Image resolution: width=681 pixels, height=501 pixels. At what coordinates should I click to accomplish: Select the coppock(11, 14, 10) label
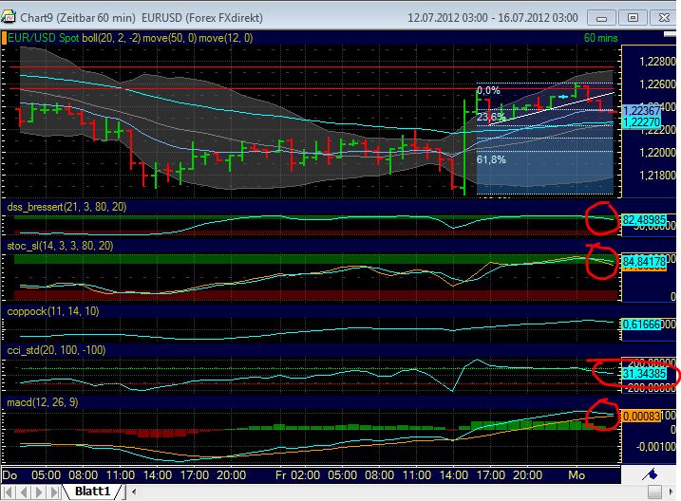pyautogui.click(x=53, y=311)
